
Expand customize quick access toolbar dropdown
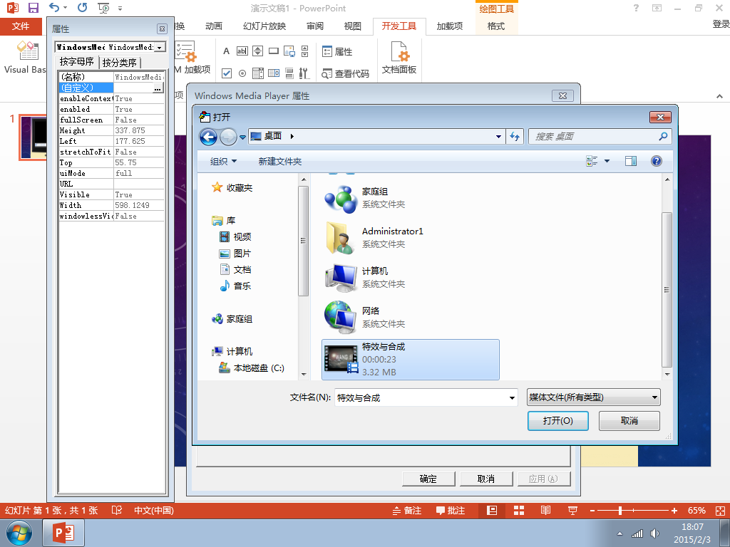tap(120, 8)
